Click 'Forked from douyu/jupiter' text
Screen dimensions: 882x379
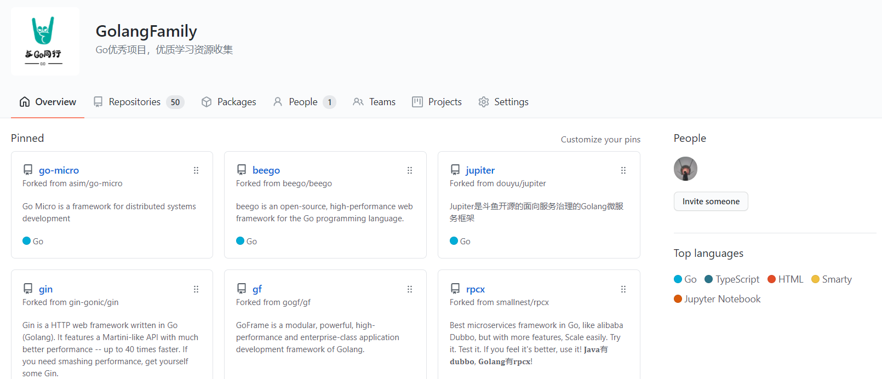click(x=497, y=183)
